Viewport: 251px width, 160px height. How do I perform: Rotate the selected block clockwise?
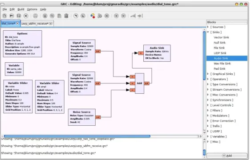123,16
